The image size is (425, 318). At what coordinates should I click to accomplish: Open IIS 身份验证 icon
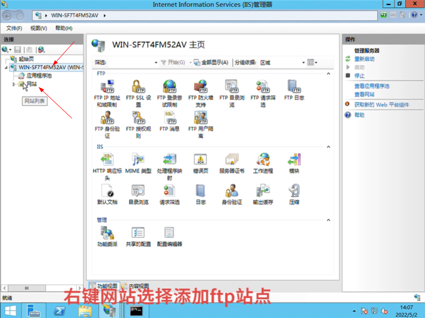pos(232,194)
